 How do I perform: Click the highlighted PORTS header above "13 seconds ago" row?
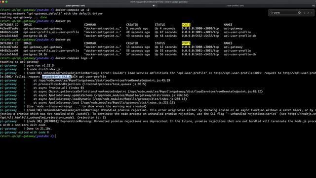point(186,43)
